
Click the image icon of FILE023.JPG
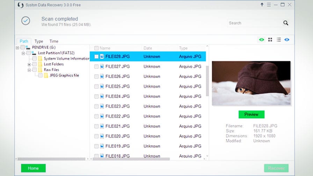(x=102, y=107)
